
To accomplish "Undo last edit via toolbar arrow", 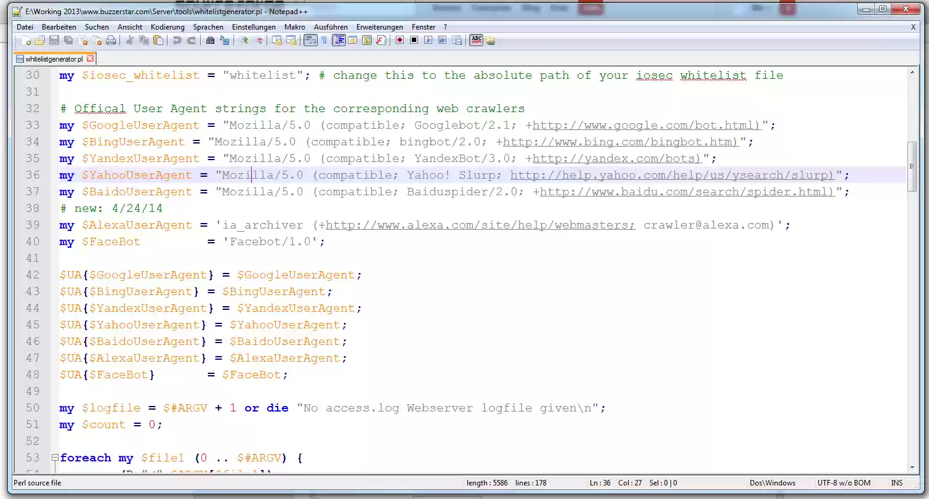I will click(x=177, y=41).
